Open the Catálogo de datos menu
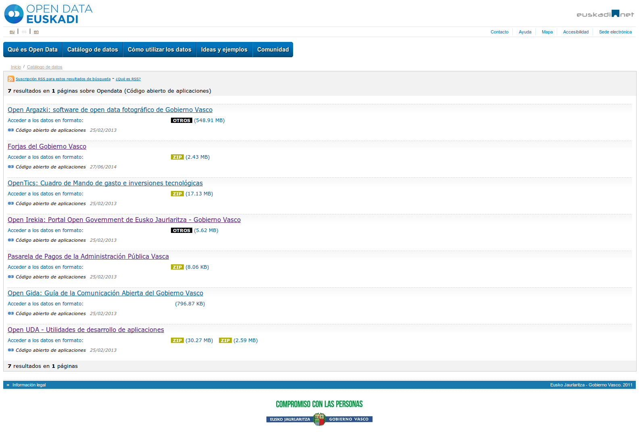 point(92,50)
